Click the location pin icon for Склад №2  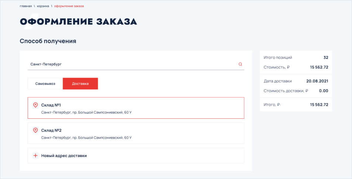pos(35,130)
